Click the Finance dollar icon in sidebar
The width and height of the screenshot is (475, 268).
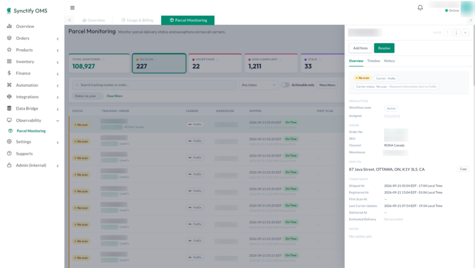point(9,73)
